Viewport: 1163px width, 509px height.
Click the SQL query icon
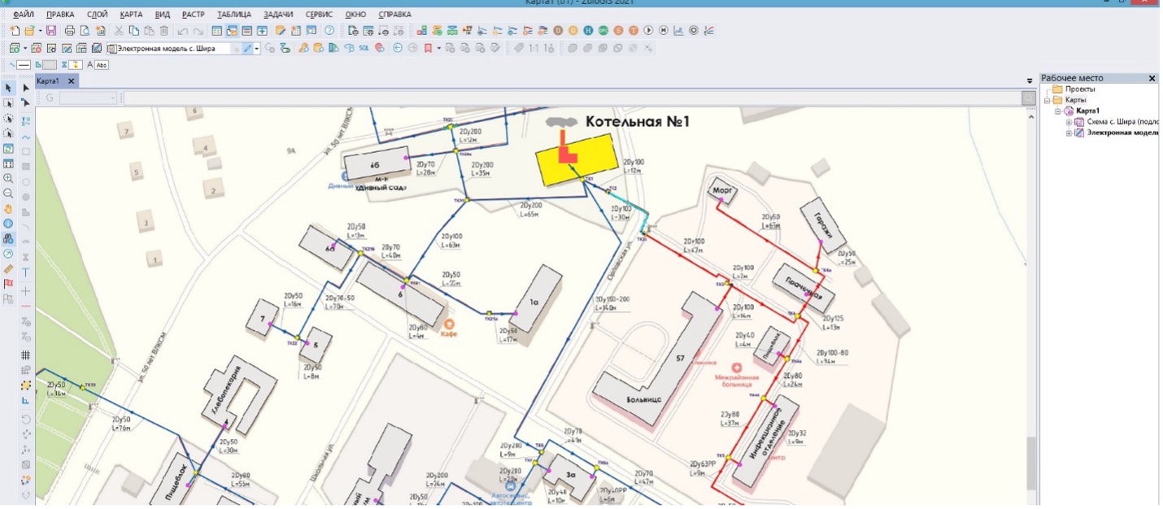364,49
